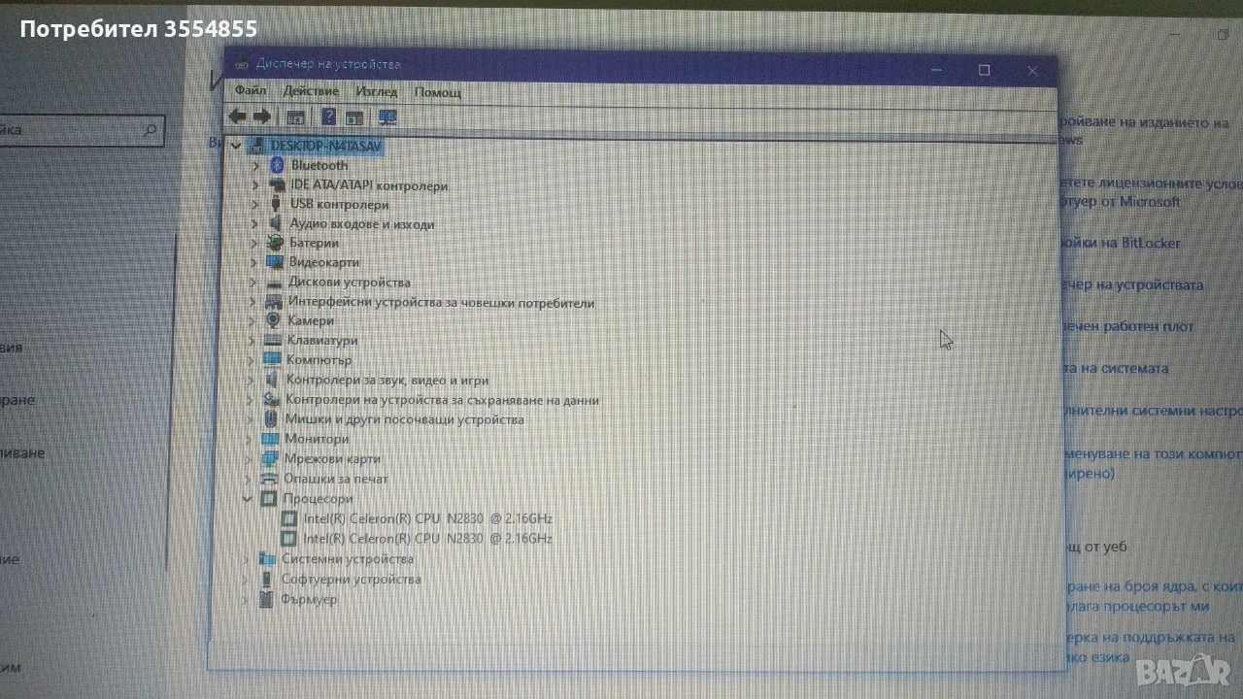This screenshot has width=1243, height=699.
Task: Click the webcam icon next to Камери
Action: click(274, 320)
